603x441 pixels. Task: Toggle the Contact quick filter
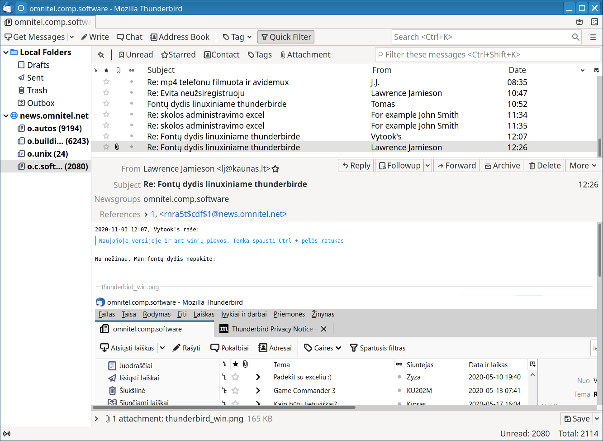tap(222, 55)
